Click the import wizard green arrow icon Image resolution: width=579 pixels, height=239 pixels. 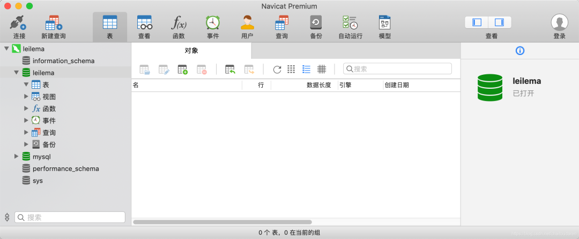(x=230, y=69)
